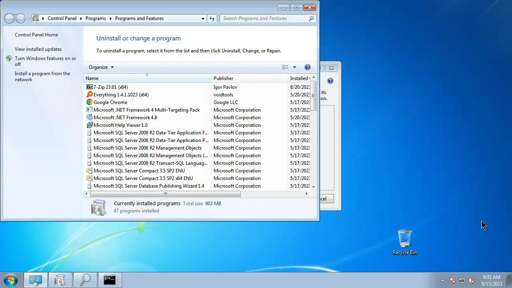Image resolution: width=512 pixels, height=288 pixels.
Task: Click the Transact-SQL Language icon
Action: [90, 163]
